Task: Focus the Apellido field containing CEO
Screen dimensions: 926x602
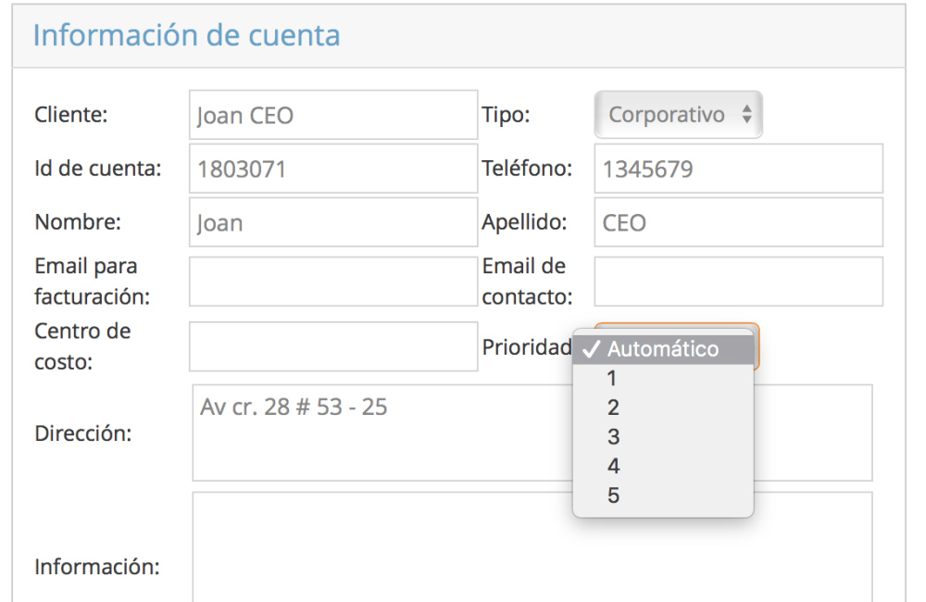Action: [x=738, y=222]
